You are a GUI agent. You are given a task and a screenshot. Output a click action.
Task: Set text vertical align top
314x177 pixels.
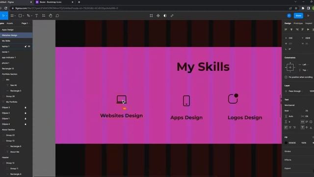303,127
